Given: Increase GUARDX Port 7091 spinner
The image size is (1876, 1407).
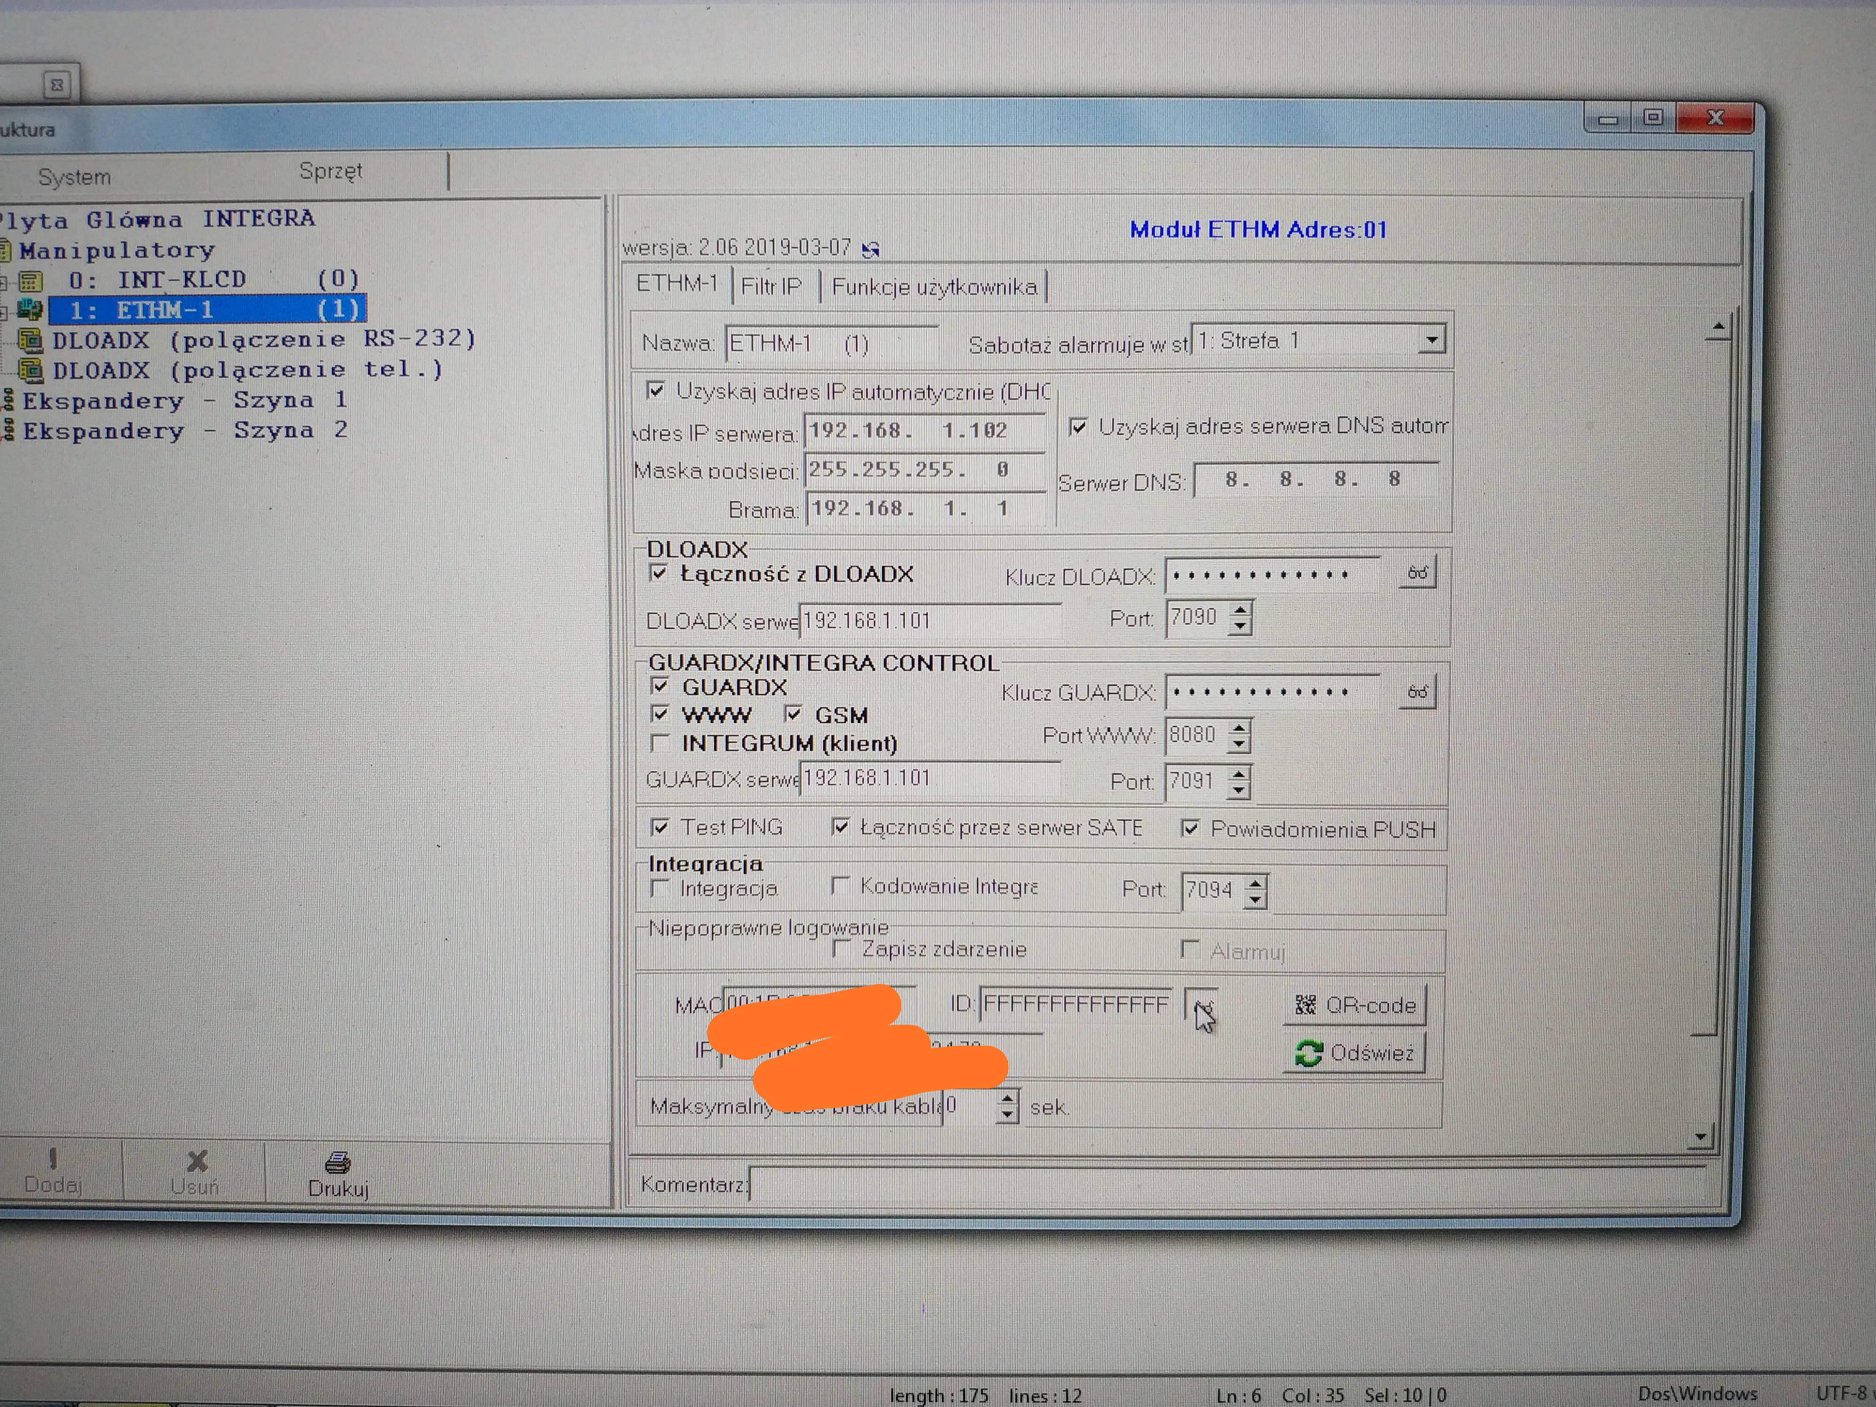Looking at the screenshot, I should pos(1239,773).
